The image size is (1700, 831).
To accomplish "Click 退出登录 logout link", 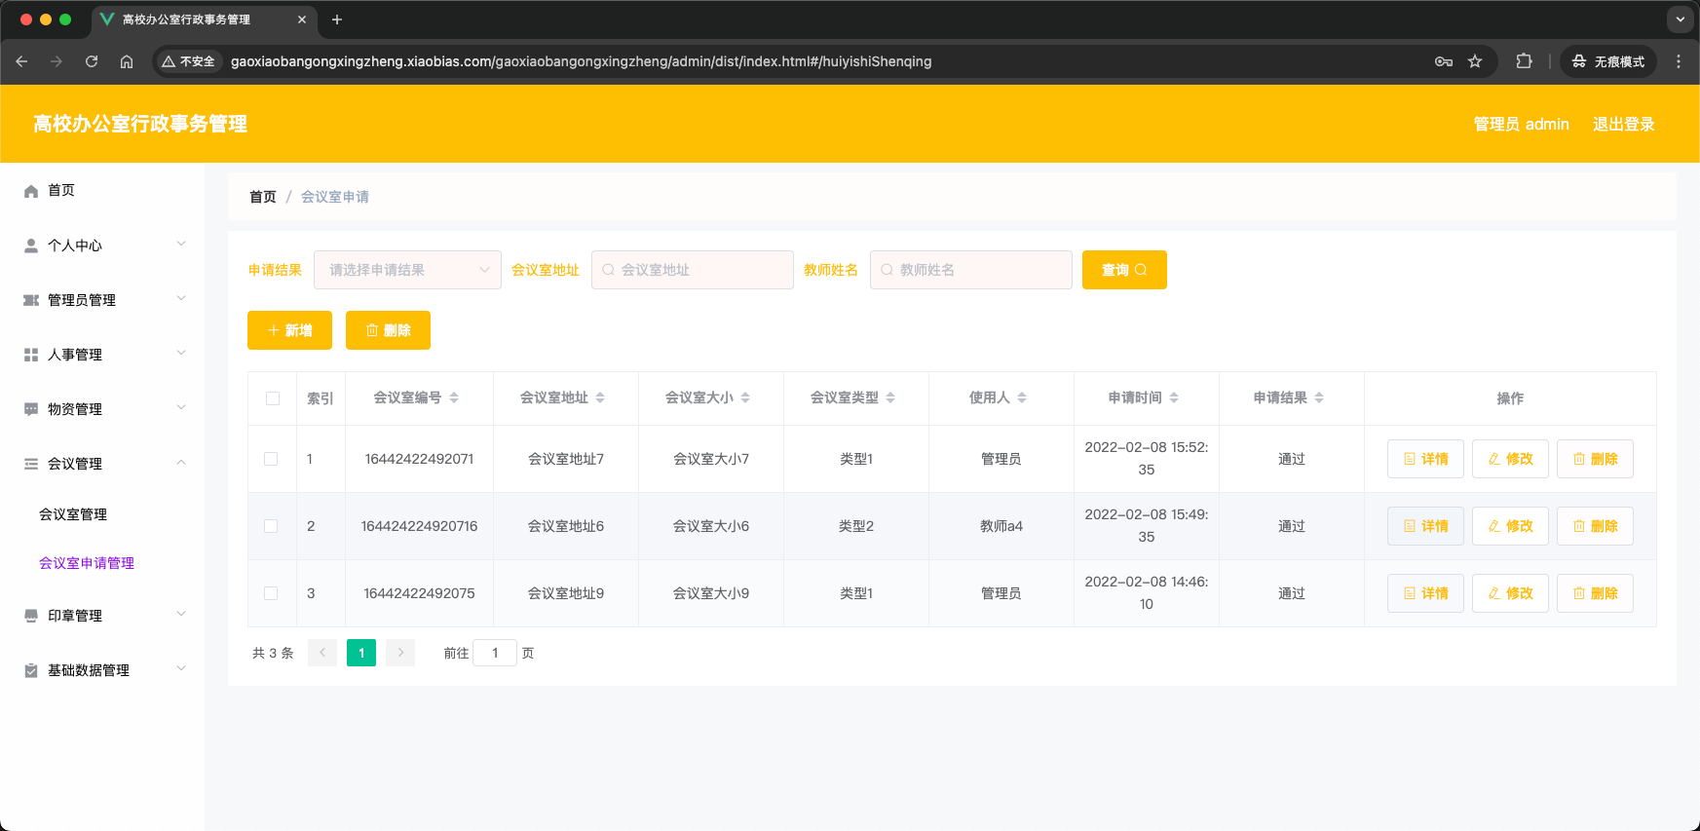I will [x=1623, y=124].
